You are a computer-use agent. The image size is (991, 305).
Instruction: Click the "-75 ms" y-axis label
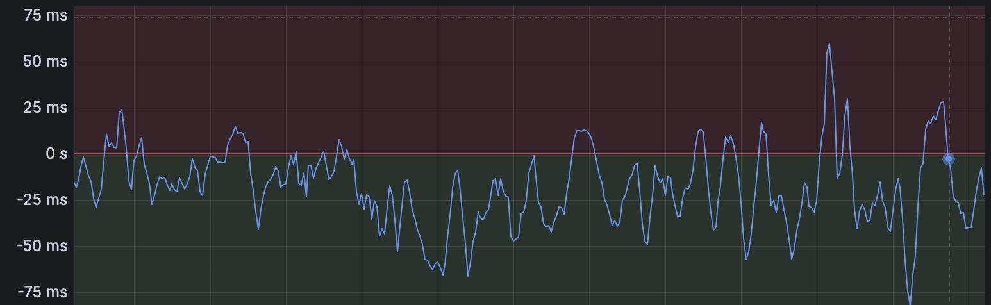pos(42,292)
